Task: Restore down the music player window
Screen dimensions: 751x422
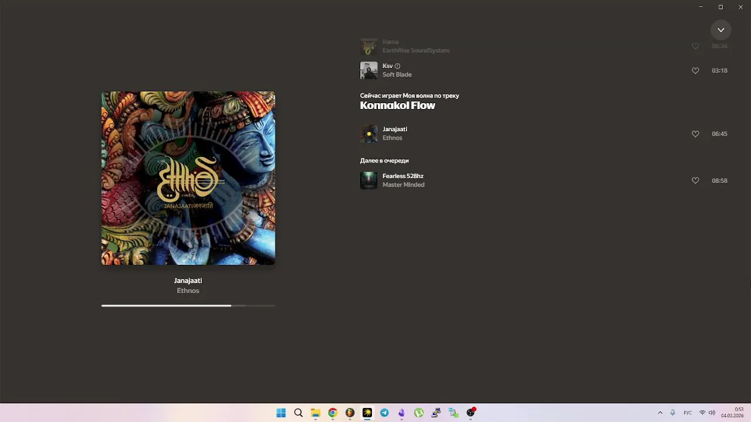Action: [720, 7]
